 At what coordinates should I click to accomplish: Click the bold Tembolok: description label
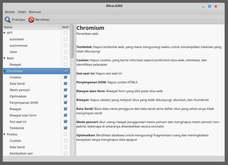pos(84,47)
